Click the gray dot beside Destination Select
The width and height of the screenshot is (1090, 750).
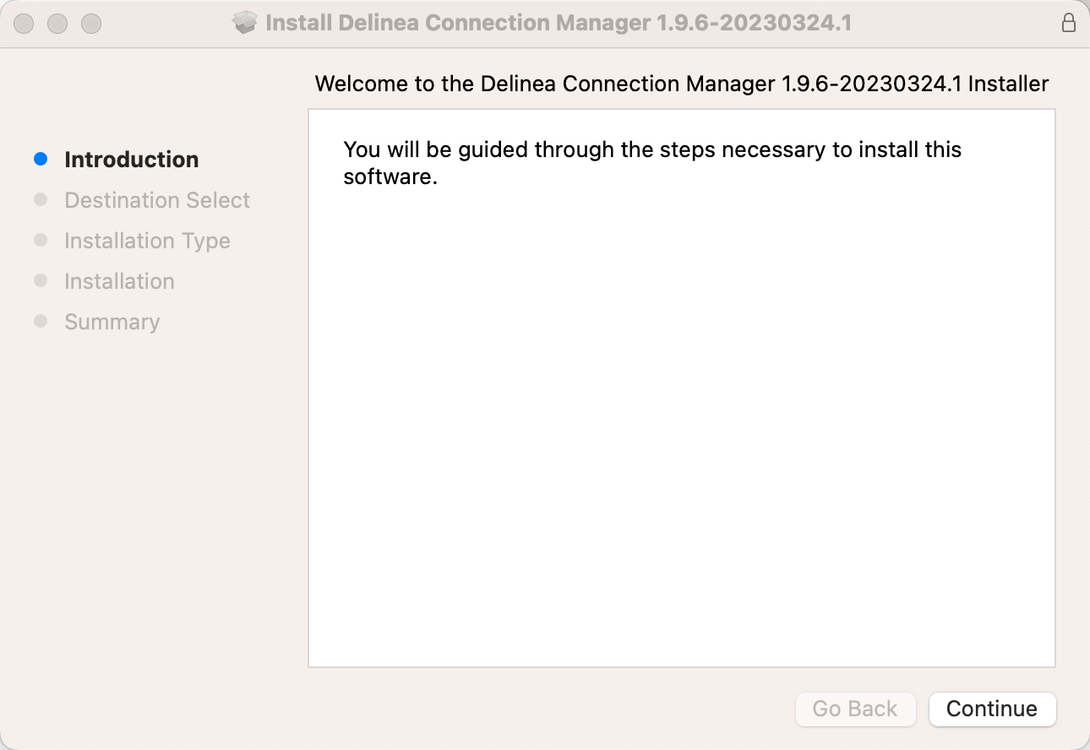[x=40, y=199]
